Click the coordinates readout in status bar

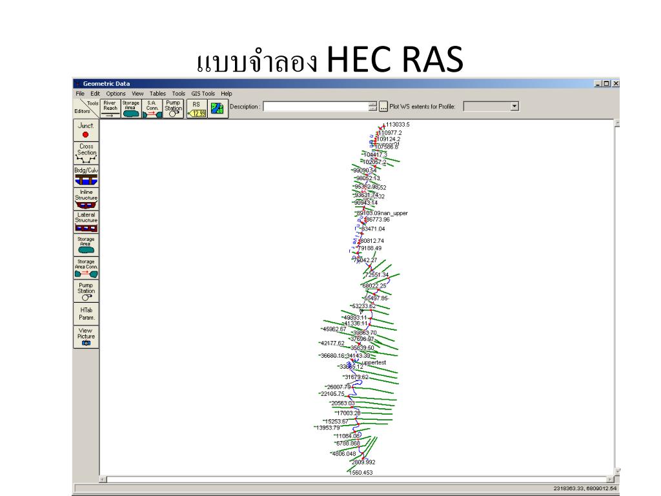coord(585,488)
